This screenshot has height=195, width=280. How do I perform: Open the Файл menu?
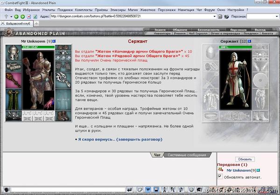coord(8,10)
